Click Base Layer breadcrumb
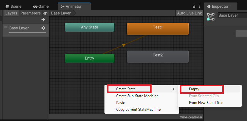This screenshot has height=121, width=247. 61,13
